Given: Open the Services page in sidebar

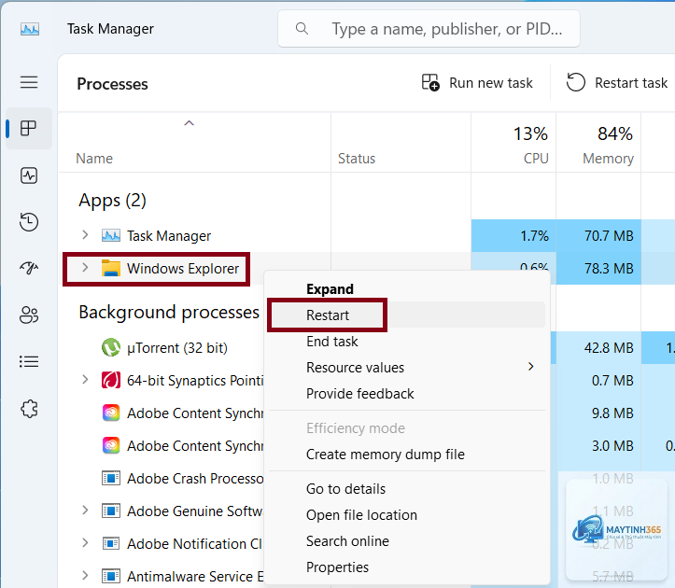Looking at the screenshot, I should click(x=29, y=409).
